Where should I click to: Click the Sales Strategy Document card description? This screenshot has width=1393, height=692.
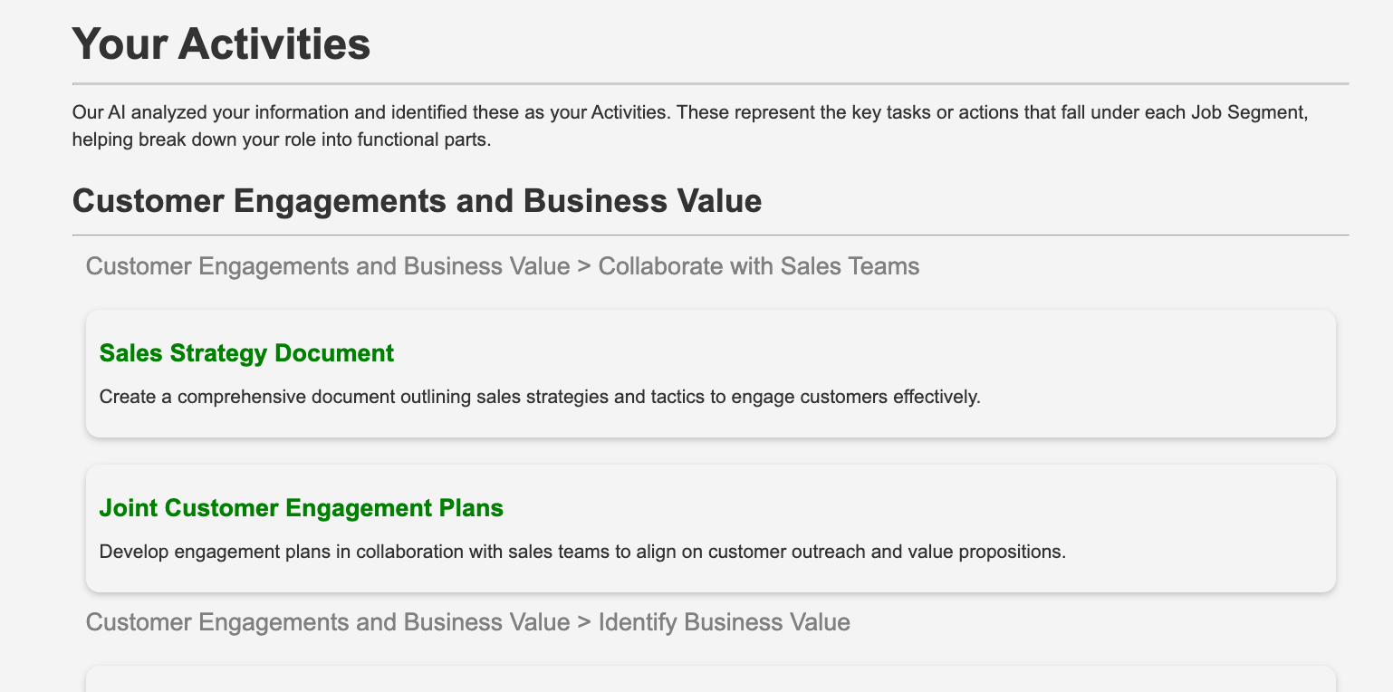[x=539, y=397]
